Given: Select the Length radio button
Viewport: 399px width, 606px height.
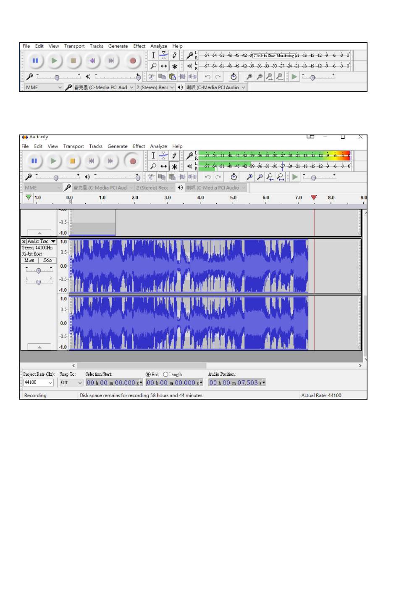Looking at the screenshot, I should tap(165, 374).
